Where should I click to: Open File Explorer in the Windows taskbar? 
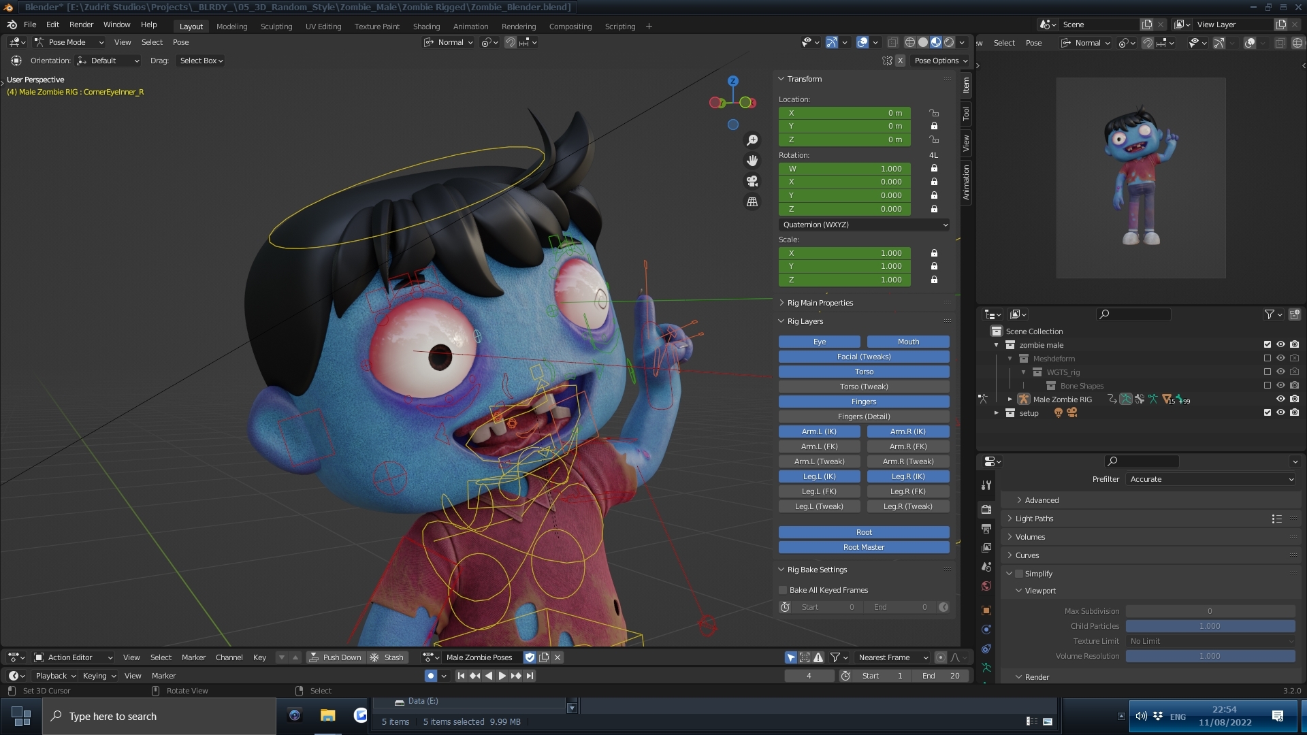[327, 715]
